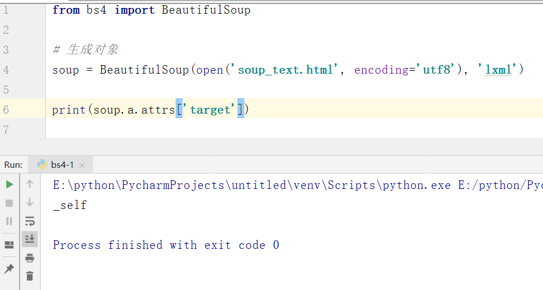
Task: Click line number 7 in the gutter
Action: pos(6,130)
